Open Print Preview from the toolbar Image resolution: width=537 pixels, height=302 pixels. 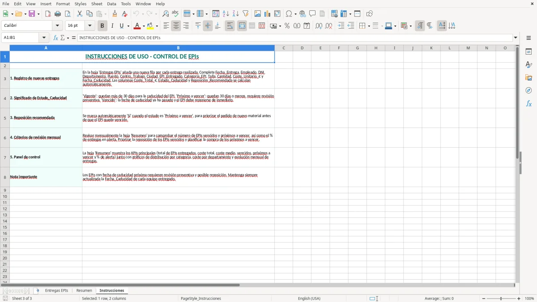[x=68, y=14]
